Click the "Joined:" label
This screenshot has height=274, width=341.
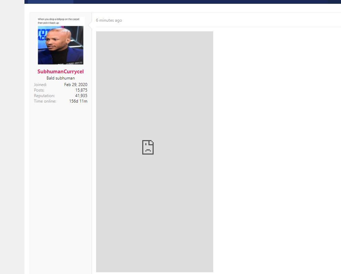(x=40, y=85)
